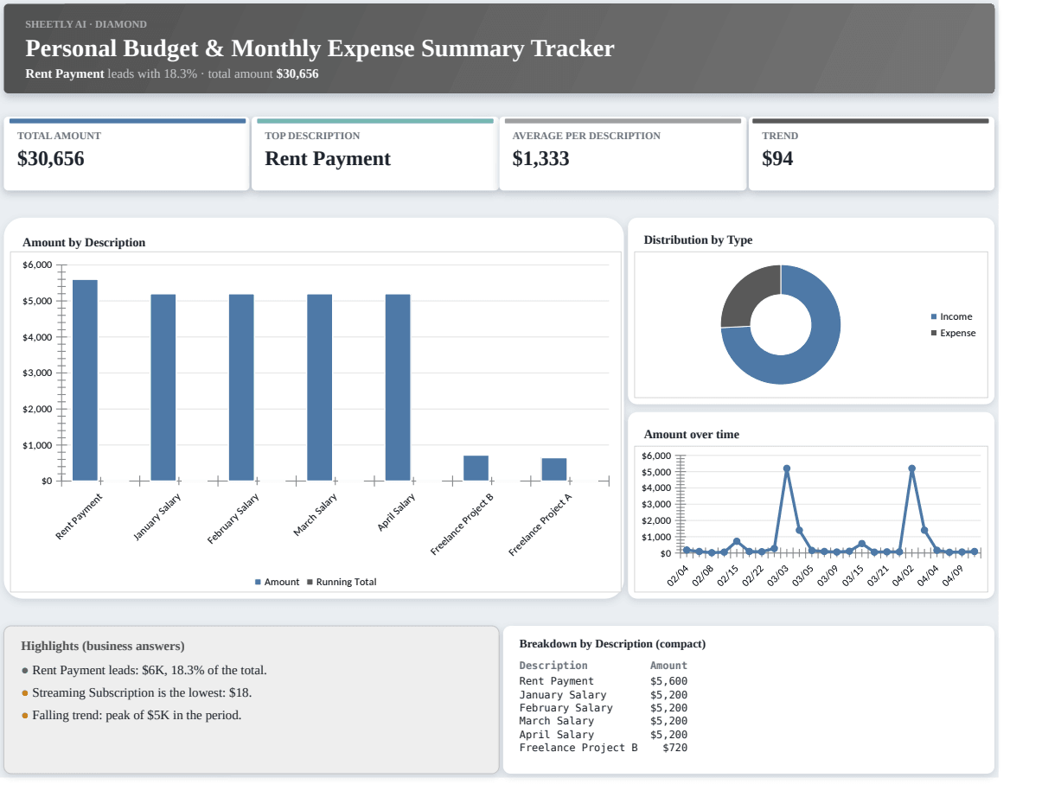Click the SHEETLY AI · DIAMOND label
The height and width of the screenshot is (797, 1061).
(86, 24)
